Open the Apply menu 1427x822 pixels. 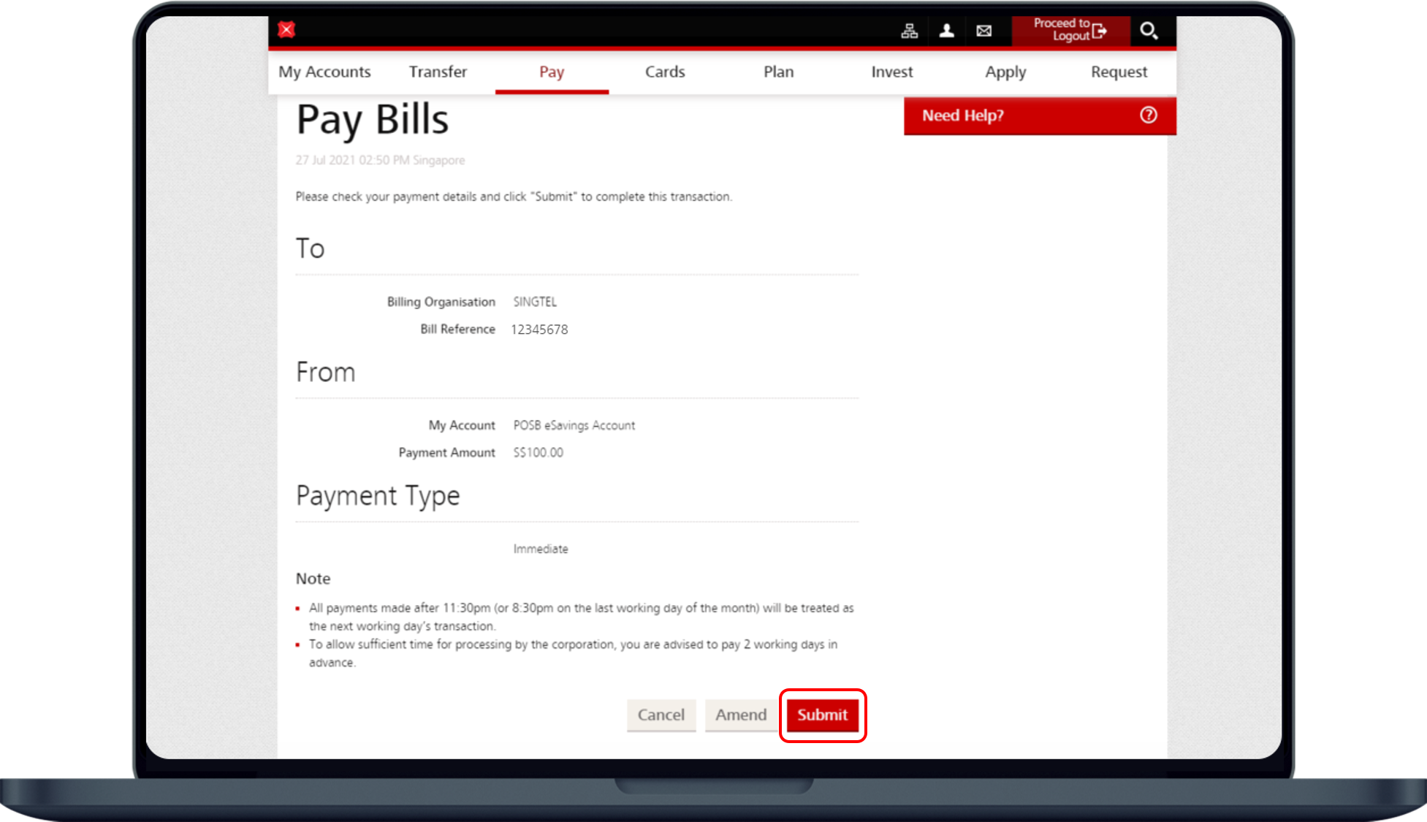[x=1005, y=72]
